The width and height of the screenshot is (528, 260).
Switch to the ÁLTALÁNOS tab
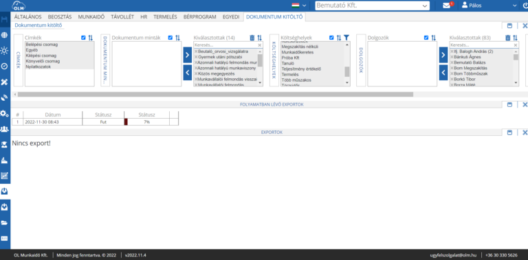click(x=28, y=16)
